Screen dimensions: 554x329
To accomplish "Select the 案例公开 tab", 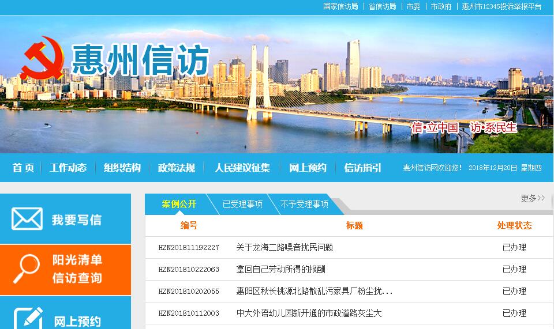I will (179, 205).
